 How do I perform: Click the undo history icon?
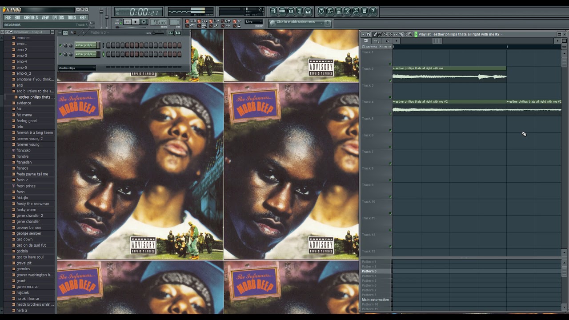click(x=321, y=11)
